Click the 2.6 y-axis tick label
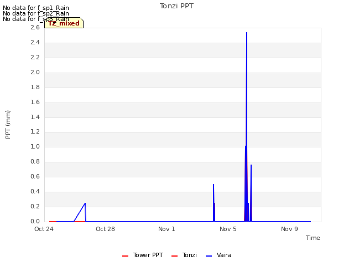 coord(35,27)
